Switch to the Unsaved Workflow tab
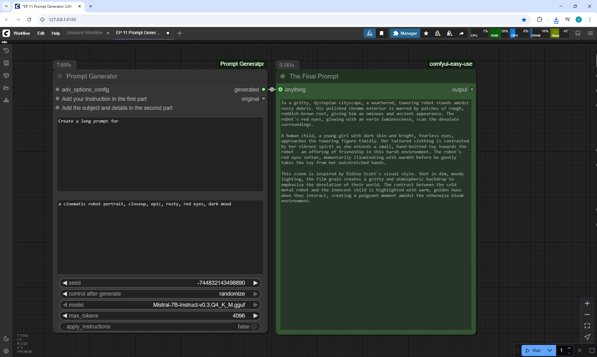597x357 pixels. [x=85, y=33]
